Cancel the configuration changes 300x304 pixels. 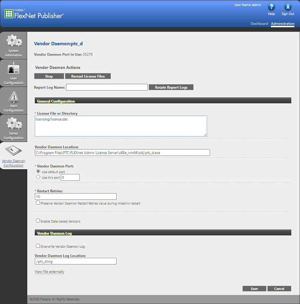[279, 289]
